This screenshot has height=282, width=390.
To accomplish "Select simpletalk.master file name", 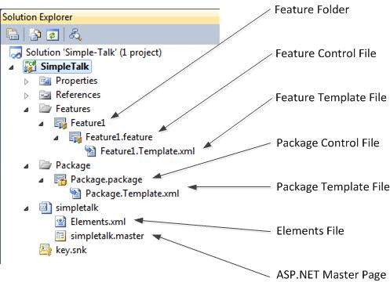I will pos(108,236).
